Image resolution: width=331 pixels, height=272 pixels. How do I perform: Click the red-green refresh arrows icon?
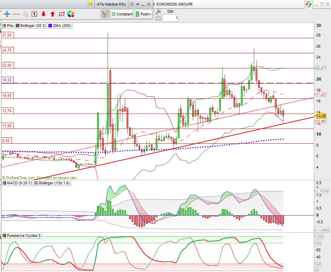(x=309, y=4)
